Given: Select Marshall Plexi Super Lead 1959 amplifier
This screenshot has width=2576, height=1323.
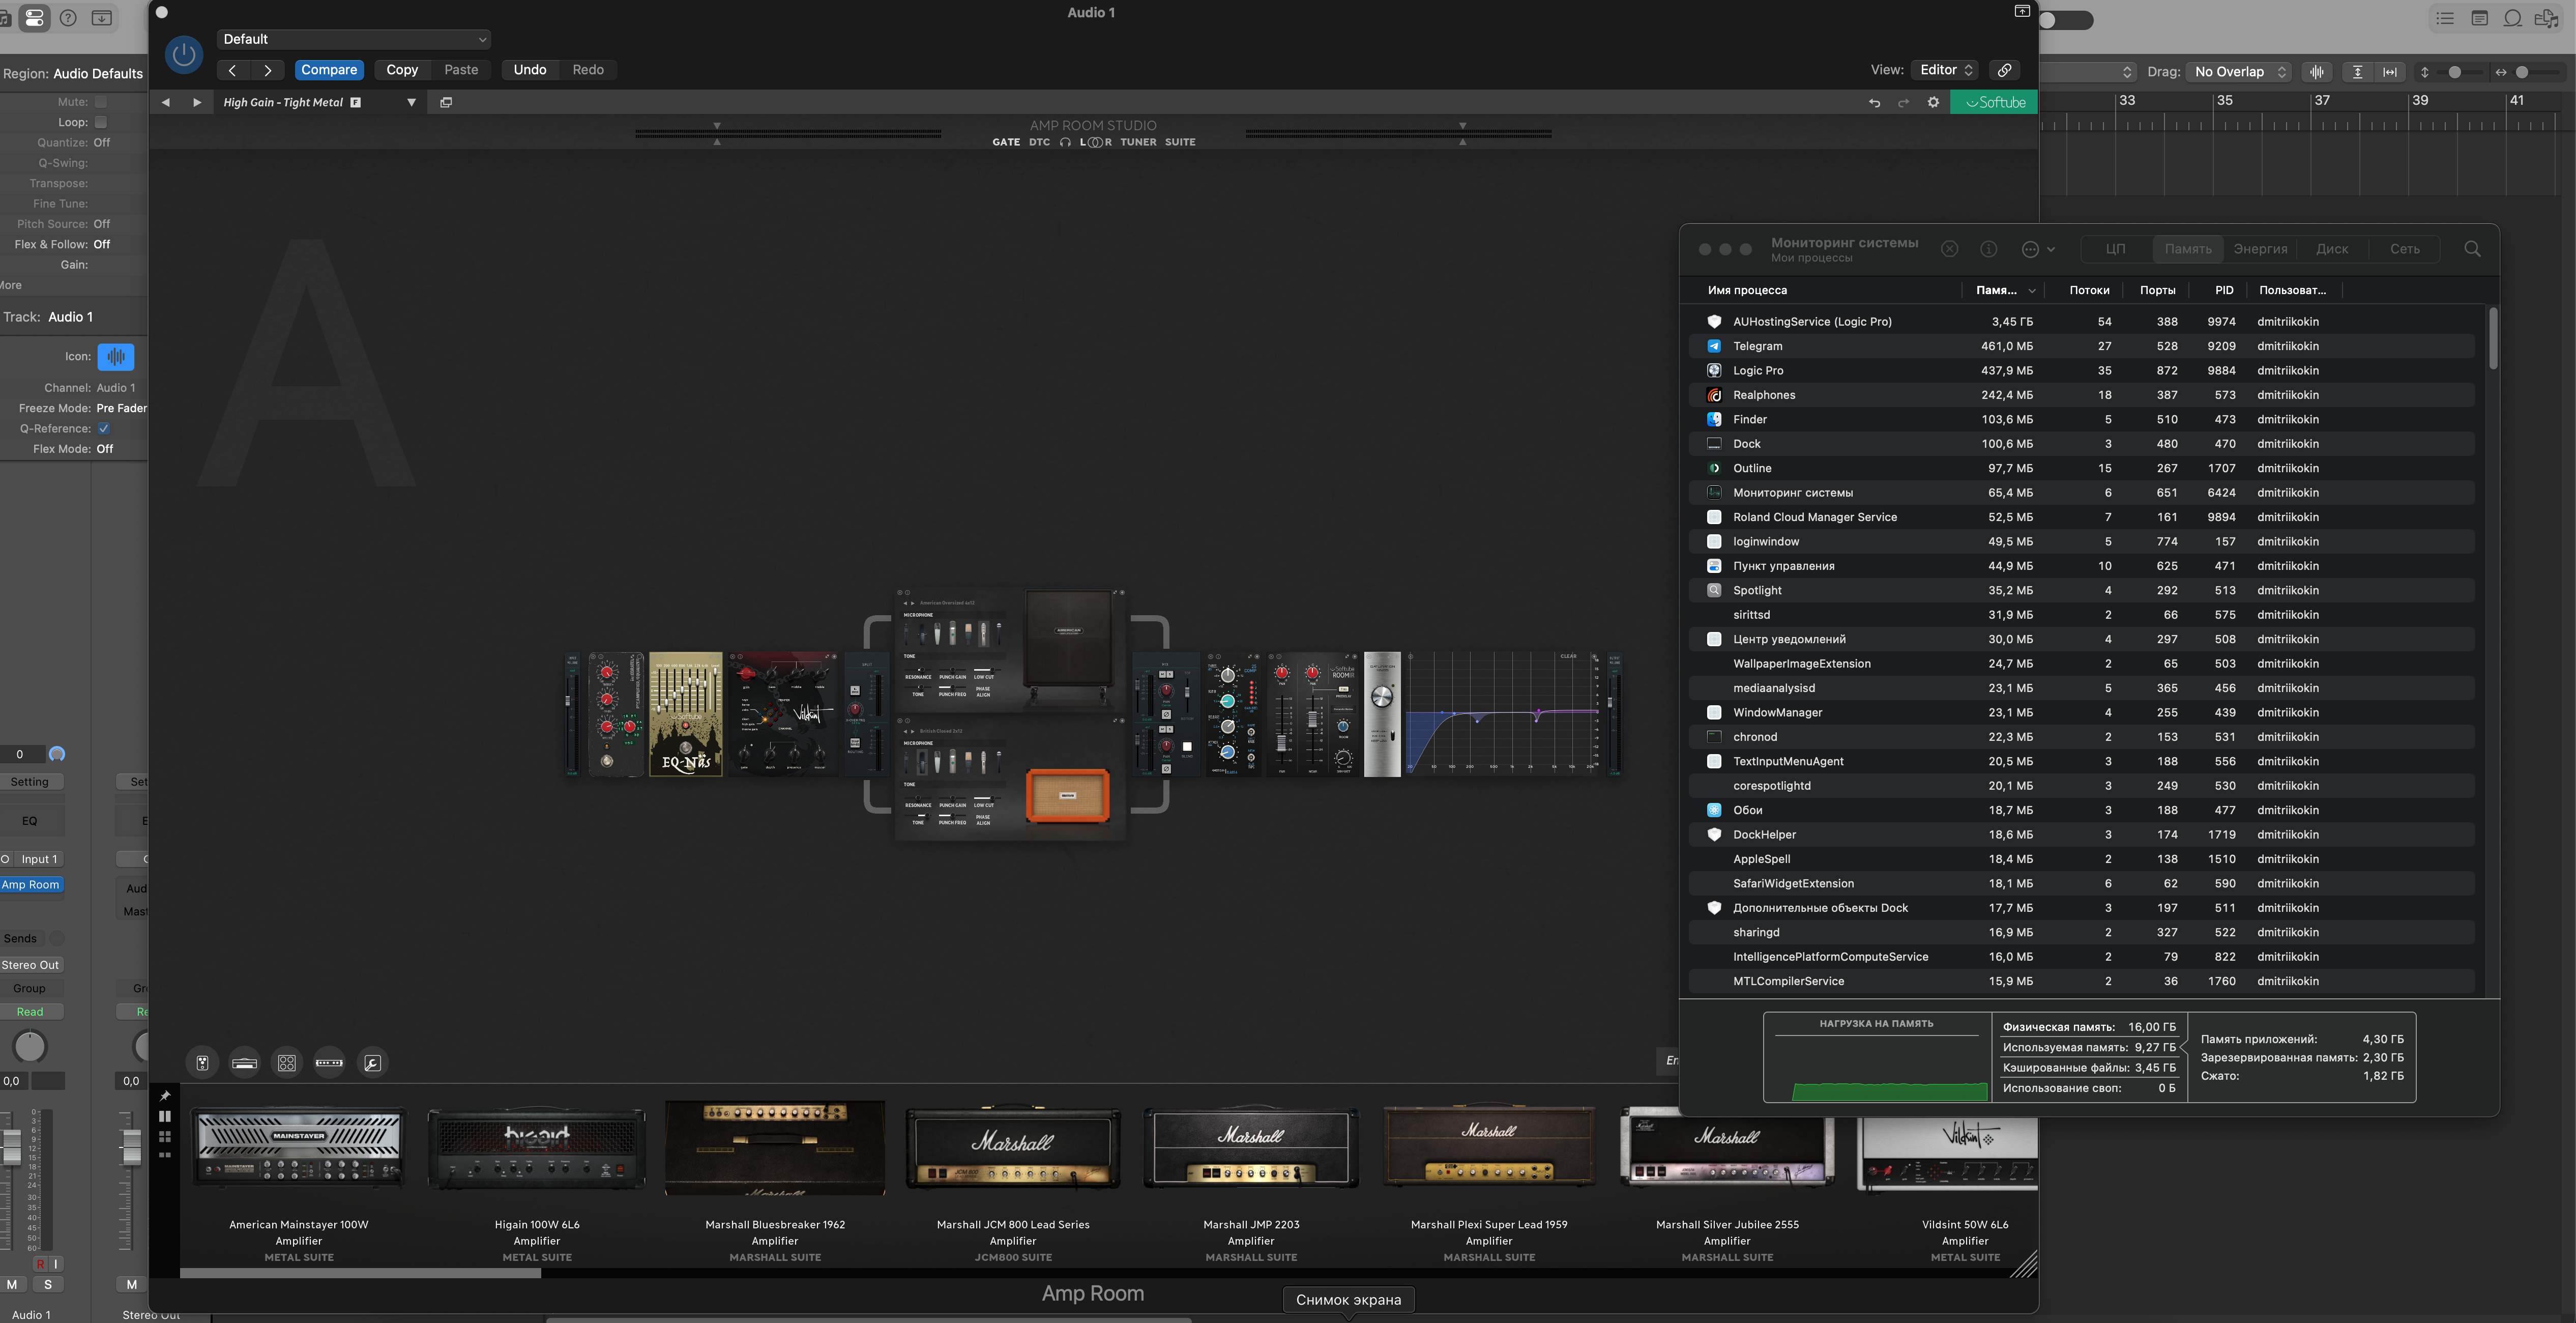Looking at the screenshot, I should point(1489,1147).
